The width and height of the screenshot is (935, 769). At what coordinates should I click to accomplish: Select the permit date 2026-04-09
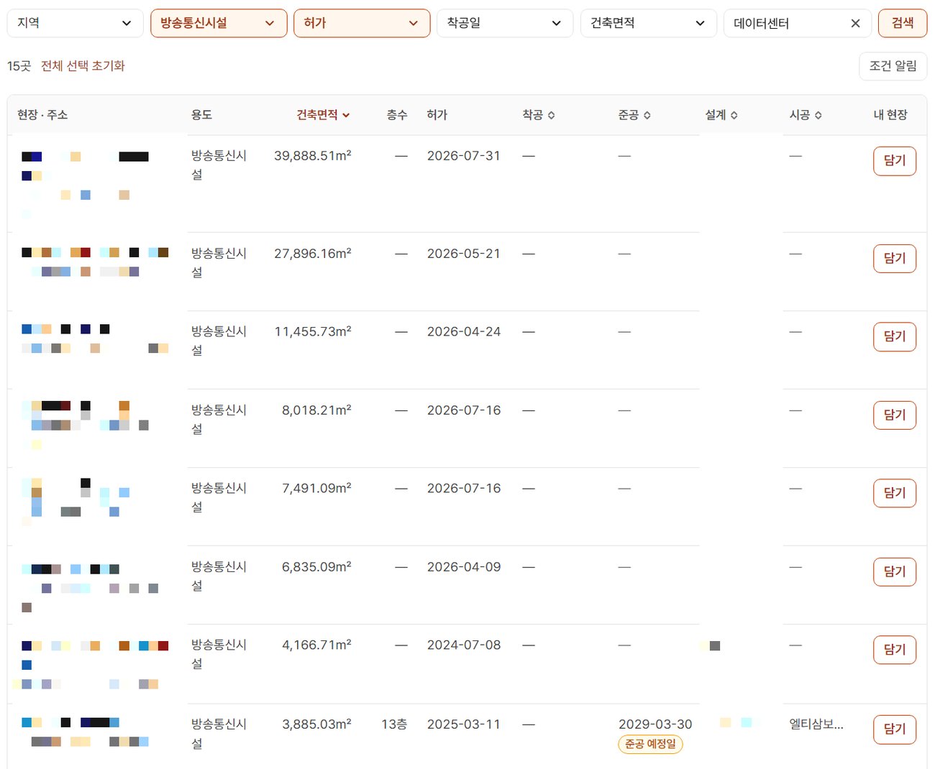(x=463, y=567)
